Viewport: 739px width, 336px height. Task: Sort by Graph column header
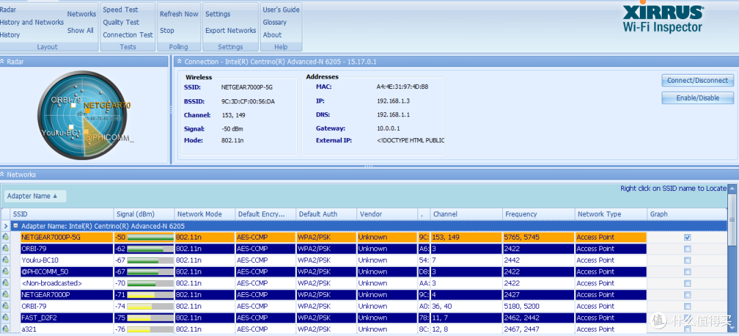point(687,214)
